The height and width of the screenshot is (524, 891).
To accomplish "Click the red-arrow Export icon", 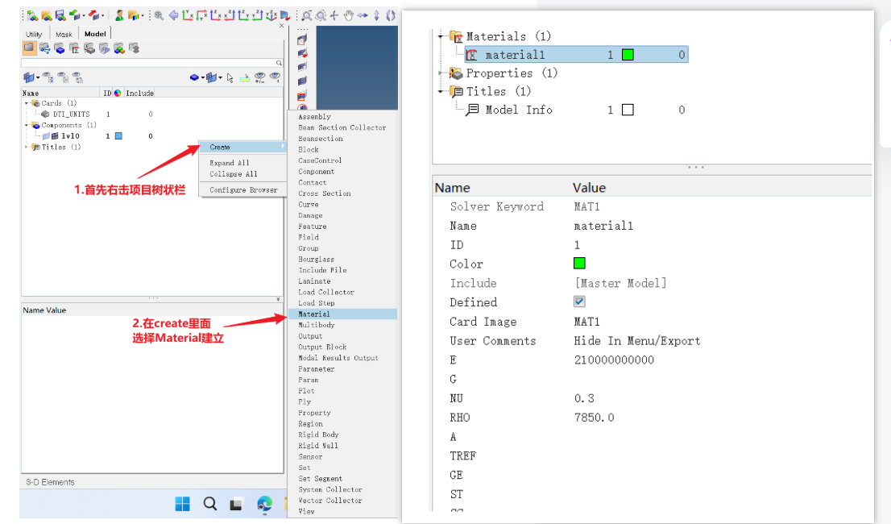I will (93, 15).
